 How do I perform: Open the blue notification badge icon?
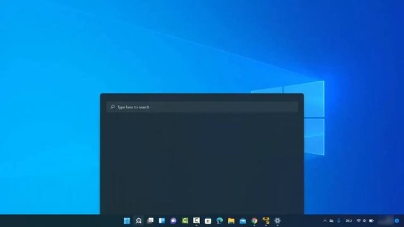click(397, 221)
